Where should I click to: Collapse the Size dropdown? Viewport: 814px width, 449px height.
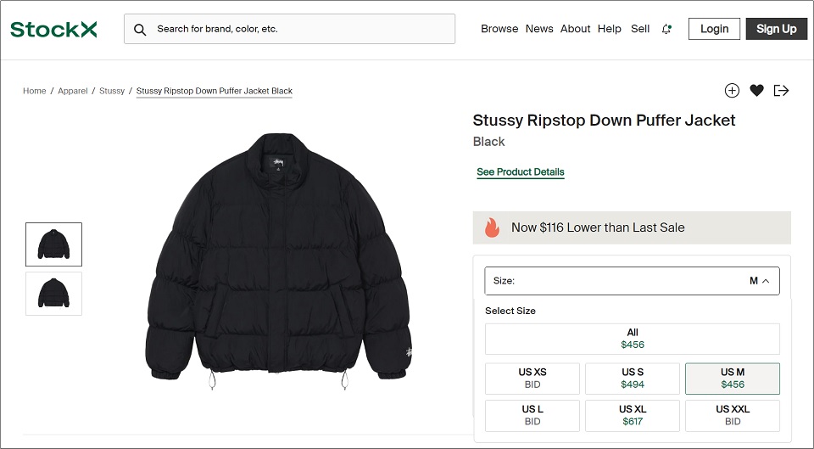click(632, 281)
